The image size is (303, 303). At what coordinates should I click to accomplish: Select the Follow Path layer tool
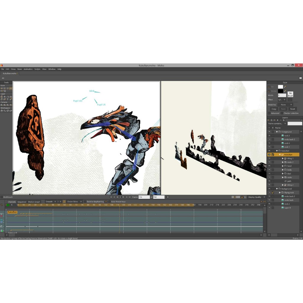coord(8,97)
